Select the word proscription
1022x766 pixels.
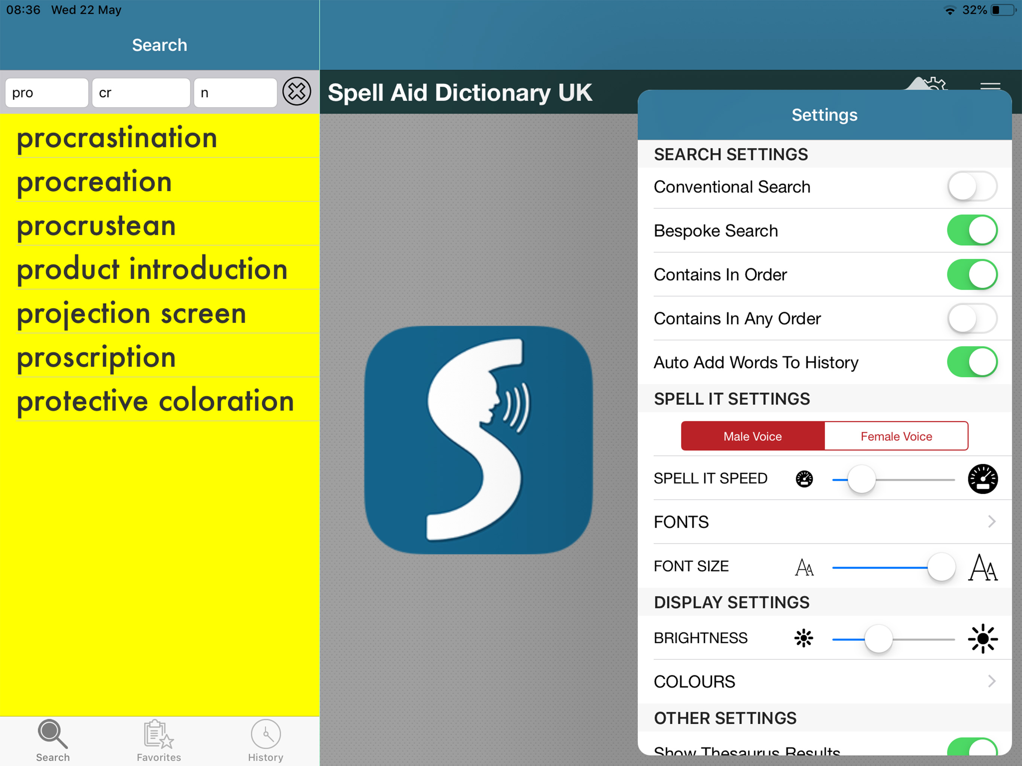(160, 355)
